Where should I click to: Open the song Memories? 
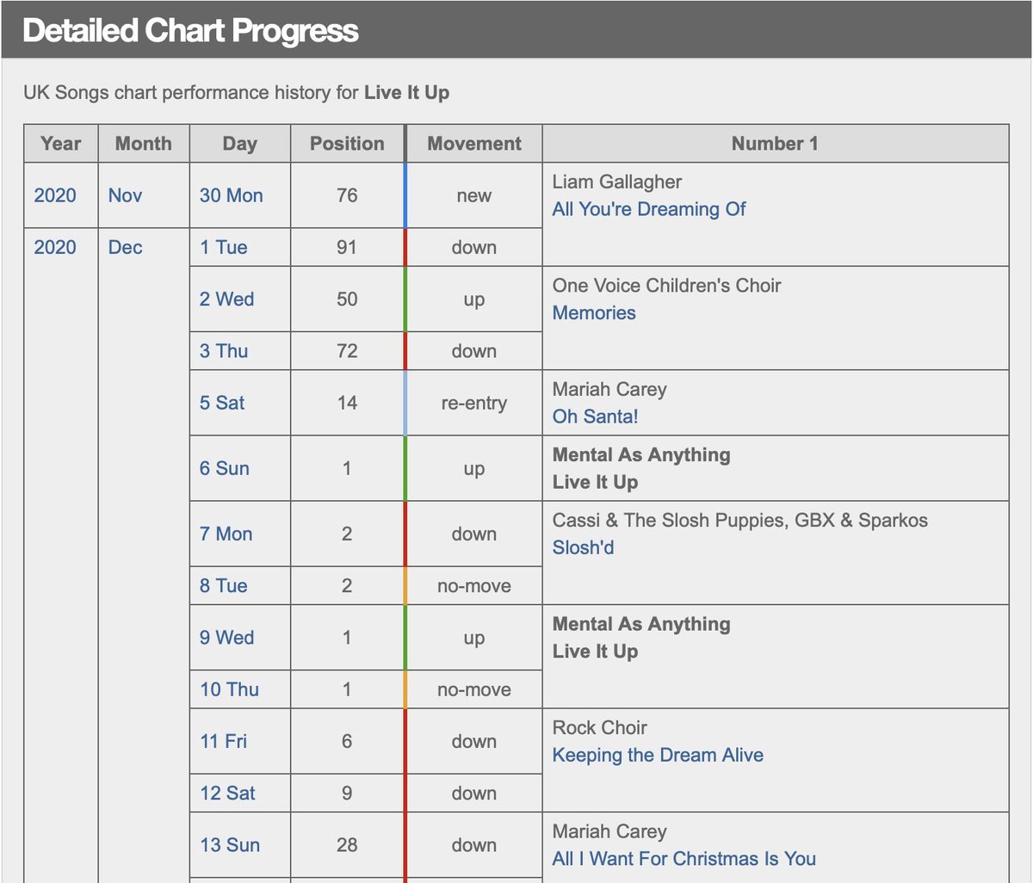tap(594, 313)
